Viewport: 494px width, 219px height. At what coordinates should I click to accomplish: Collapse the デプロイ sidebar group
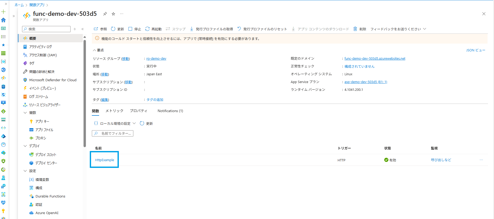(x=25, y=146)
